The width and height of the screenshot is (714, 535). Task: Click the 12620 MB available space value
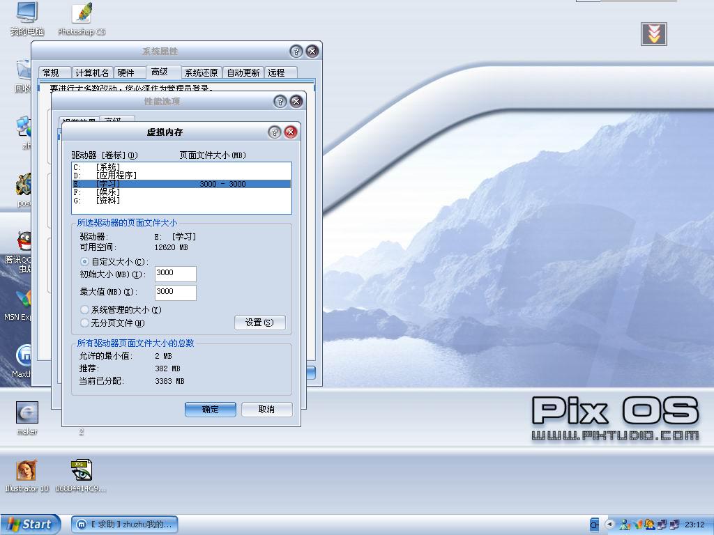click(172, 247)
